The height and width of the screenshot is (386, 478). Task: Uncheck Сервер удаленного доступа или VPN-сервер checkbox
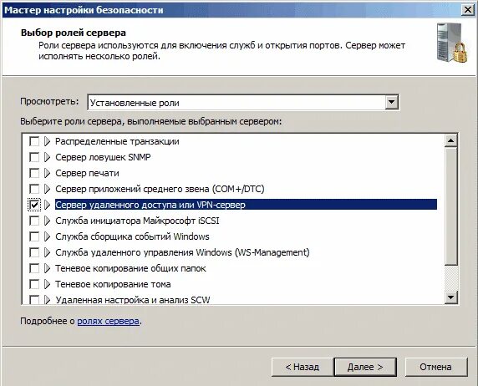tap(34, 205)
